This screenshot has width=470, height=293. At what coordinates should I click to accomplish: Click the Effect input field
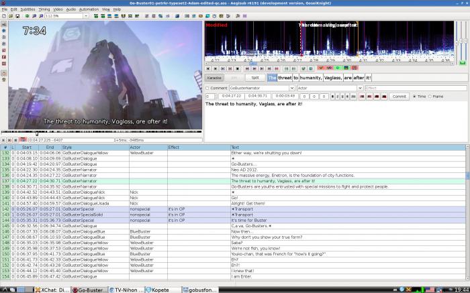(416, 88)
